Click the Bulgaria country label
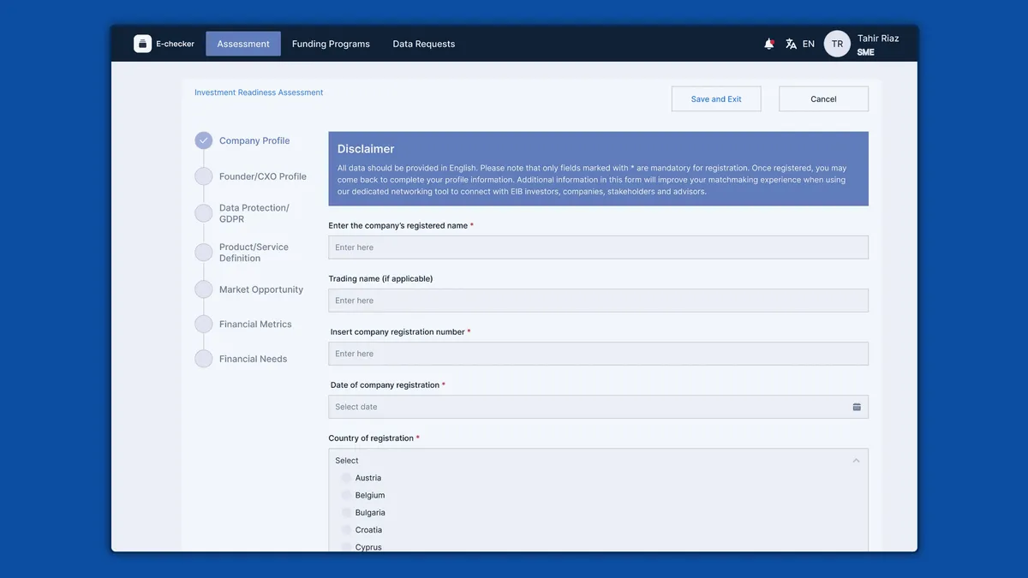 (x=370, y=512)
